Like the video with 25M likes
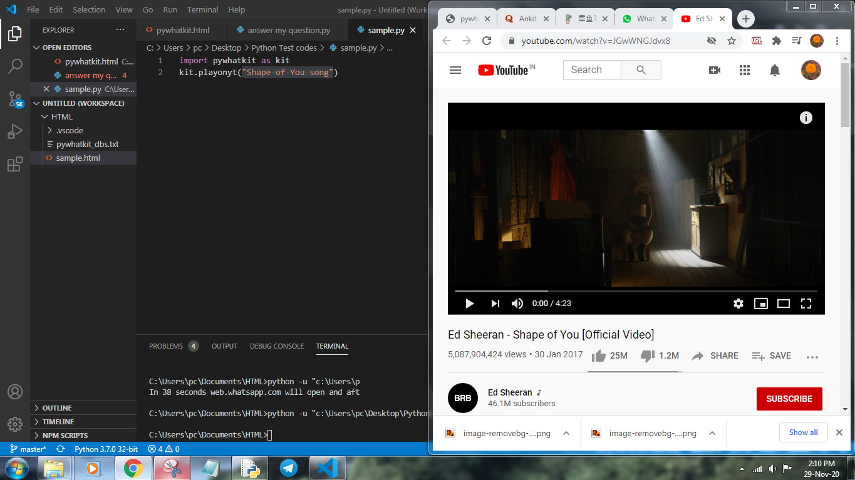 (x=609, y=355)
